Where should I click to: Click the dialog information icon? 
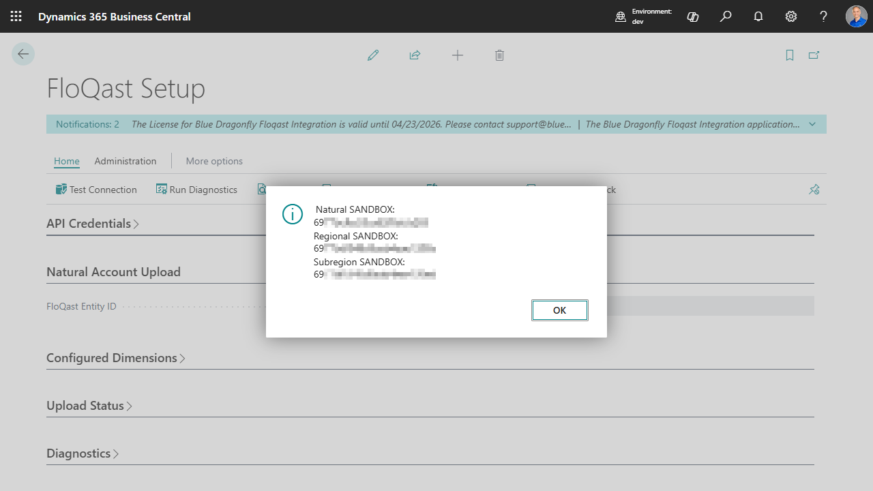(x=292, y=214)
